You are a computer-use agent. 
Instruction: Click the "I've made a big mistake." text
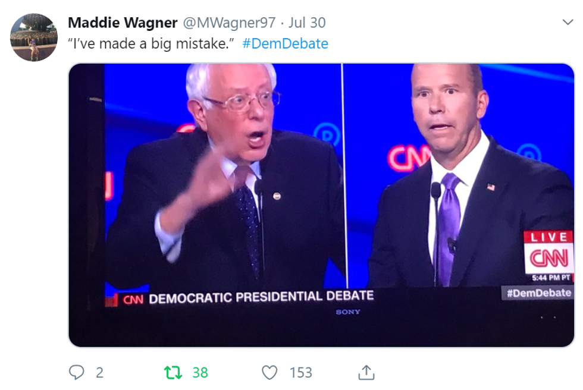click(x=151, y=44)
